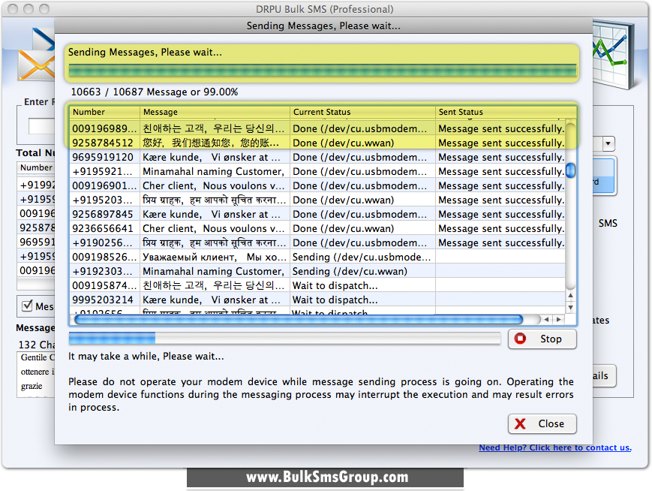This screenshot has width=652, height=491.
Task: Click the horizontal scrollbar thumb below the table
Action: point(300,319)
